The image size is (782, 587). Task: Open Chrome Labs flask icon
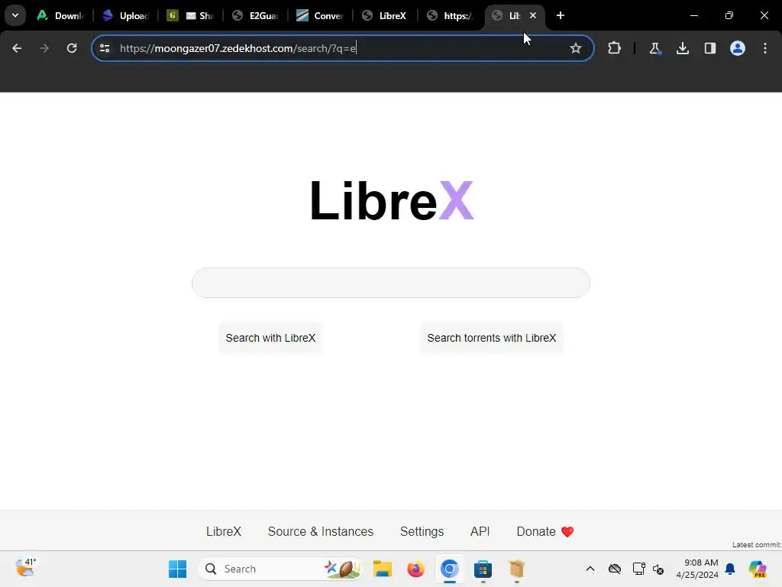click(654, 48)
